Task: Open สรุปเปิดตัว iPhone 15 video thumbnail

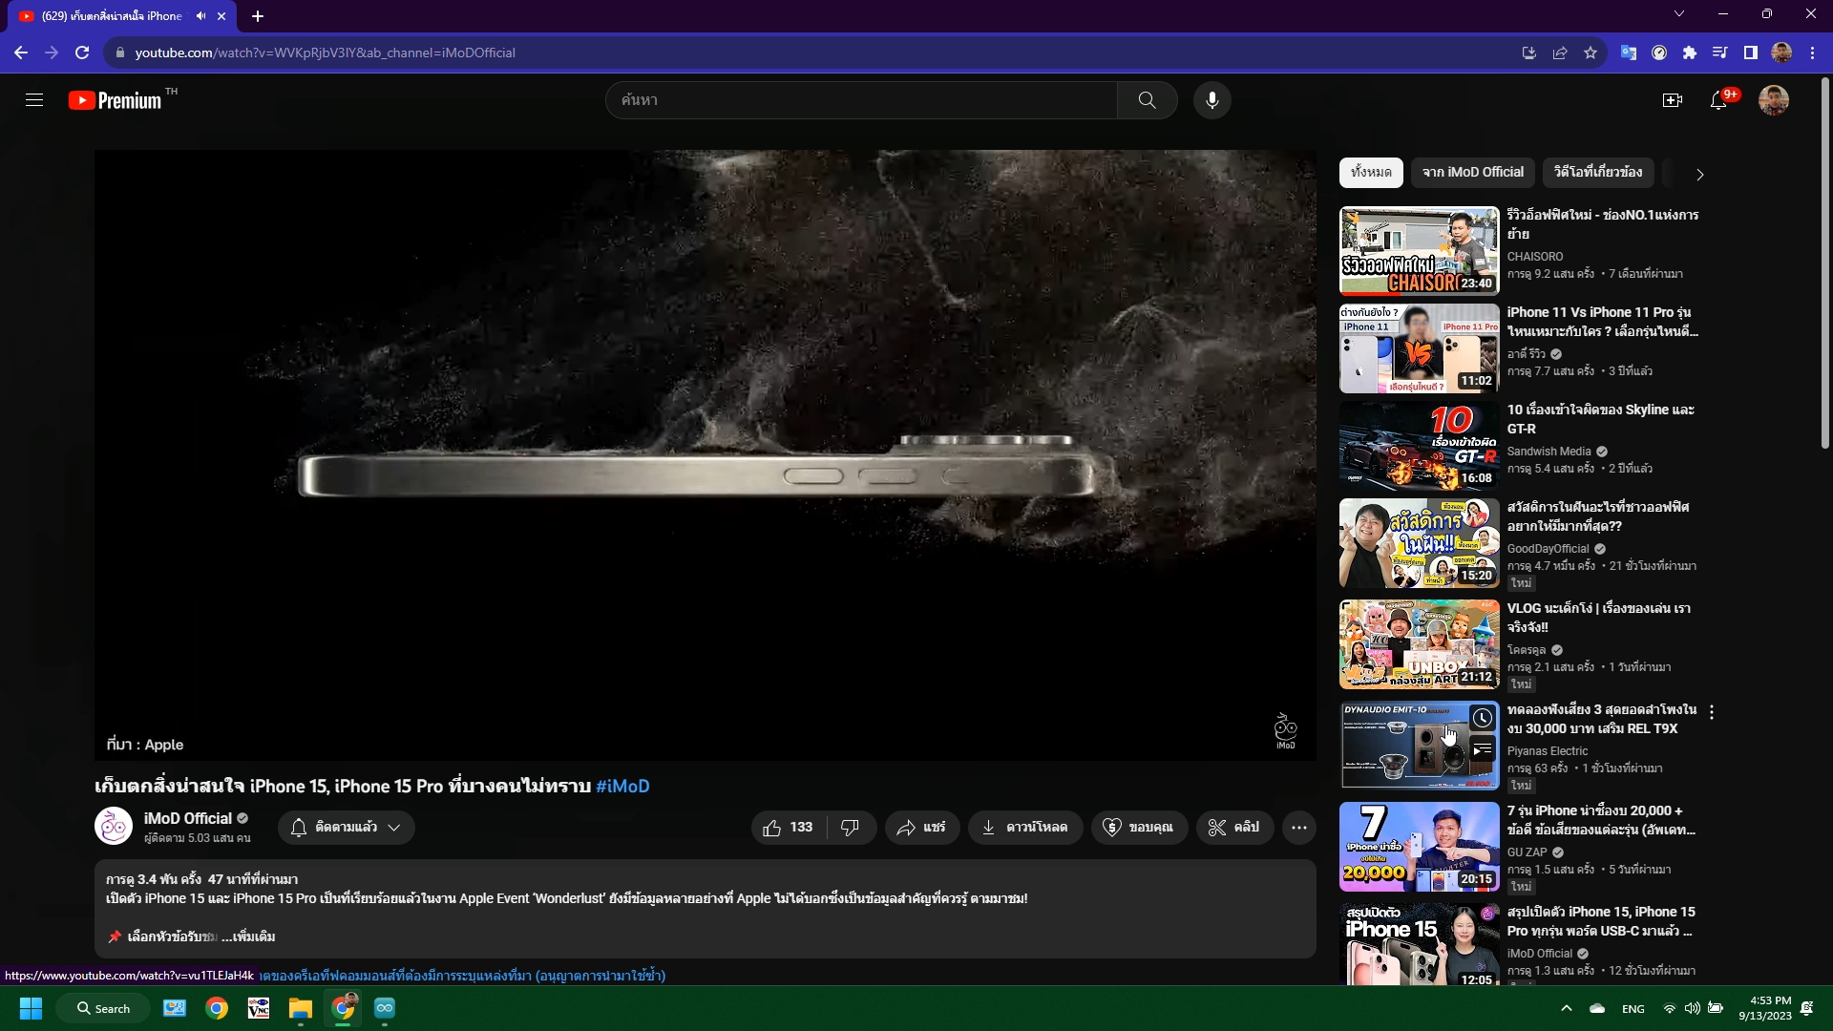Action: [x=1419, y=944]
